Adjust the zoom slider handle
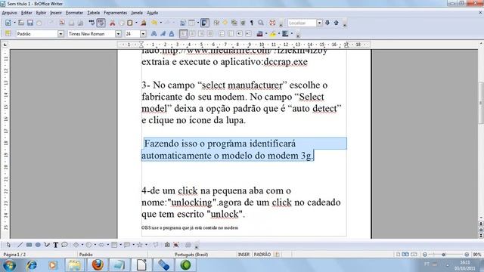This screenshot has height=272, width=484. [444, 255]
